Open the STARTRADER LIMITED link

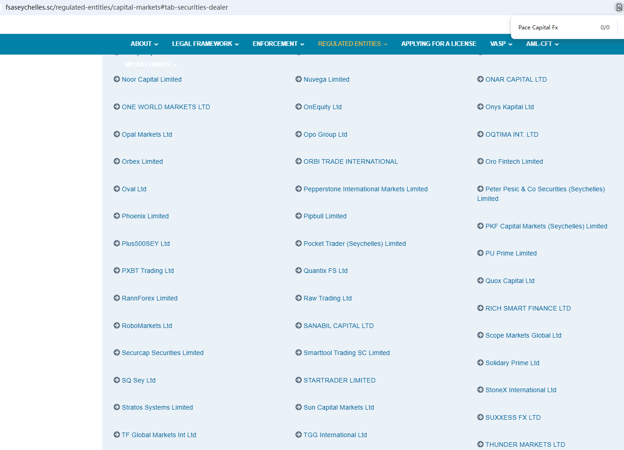click(339, 380)
